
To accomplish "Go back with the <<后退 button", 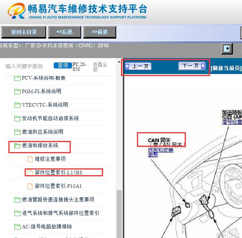I will (64, 32).
